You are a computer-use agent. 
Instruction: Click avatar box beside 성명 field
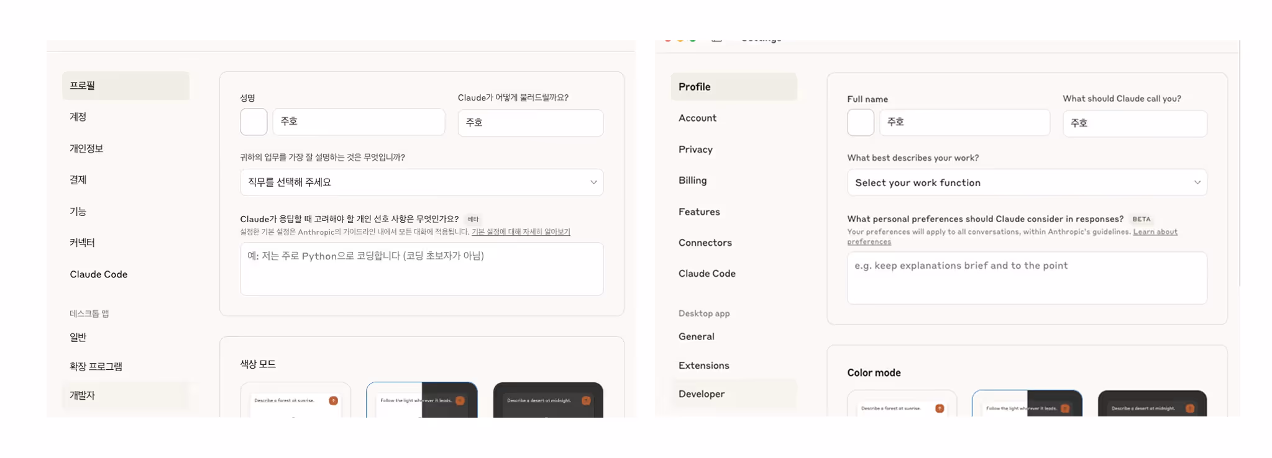coord(254,122)
